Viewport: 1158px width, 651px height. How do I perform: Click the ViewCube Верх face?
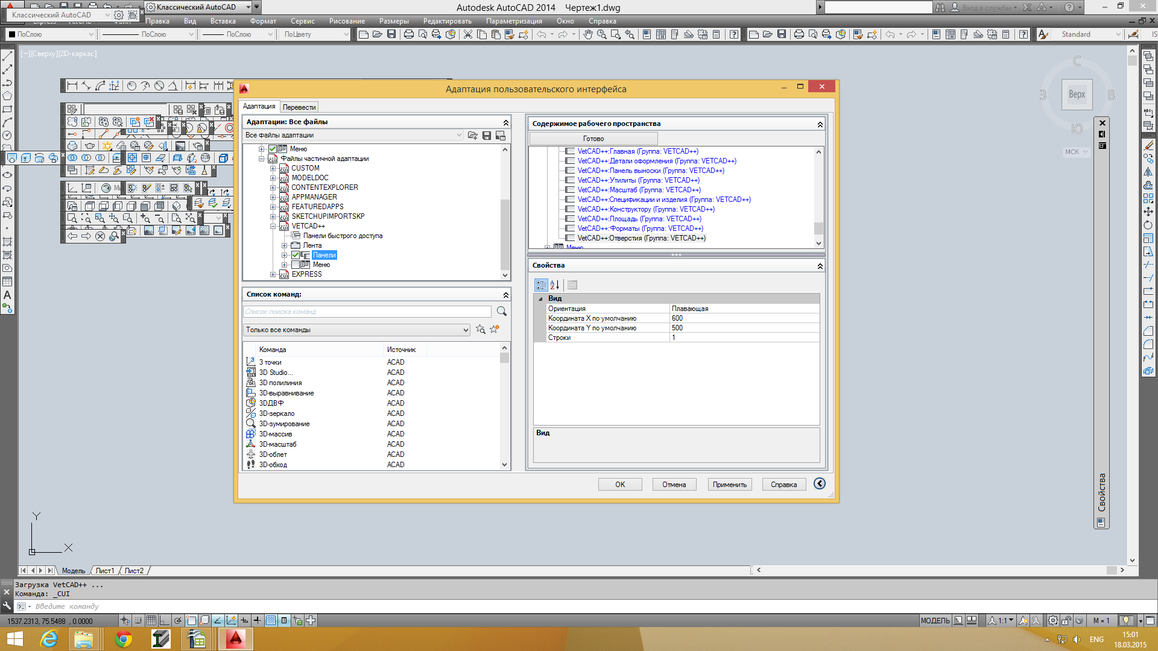point(1077,94)
